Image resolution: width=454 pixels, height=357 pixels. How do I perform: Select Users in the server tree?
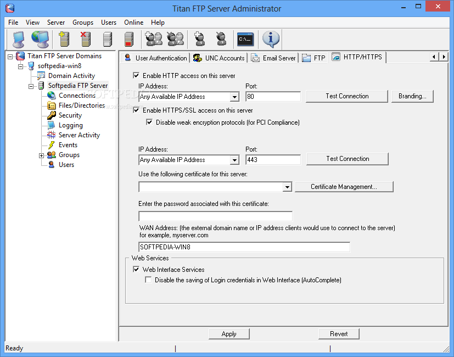[66, 165]
